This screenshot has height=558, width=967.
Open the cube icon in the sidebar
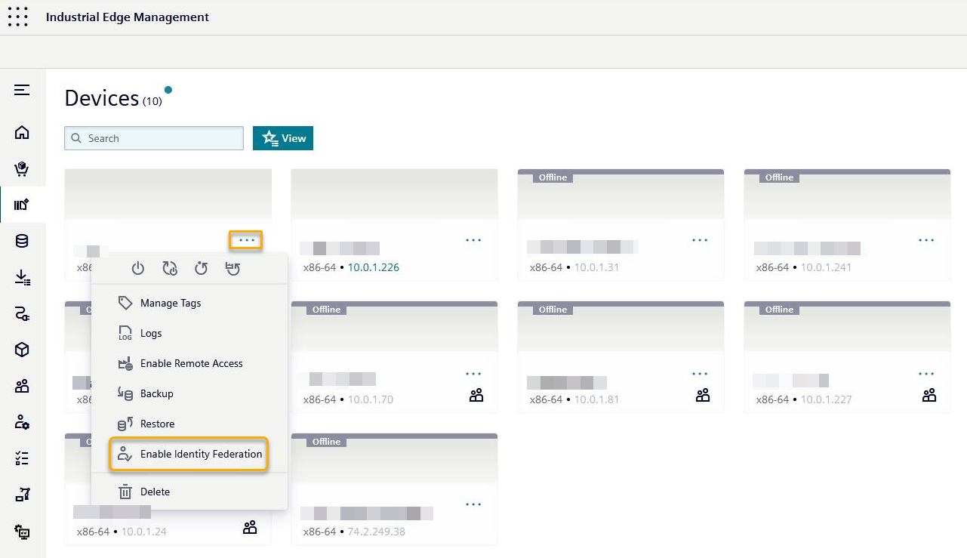coord(22,350)
